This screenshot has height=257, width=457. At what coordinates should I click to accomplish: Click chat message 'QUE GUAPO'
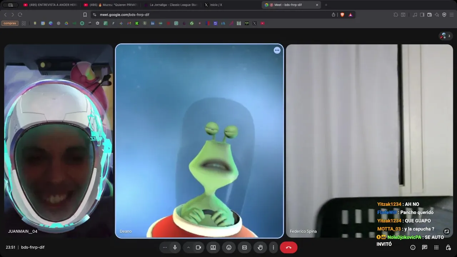click(x=418, y=221)
